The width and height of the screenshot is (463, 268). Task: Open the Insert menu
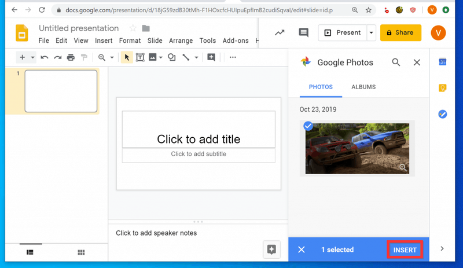[104, 41]
